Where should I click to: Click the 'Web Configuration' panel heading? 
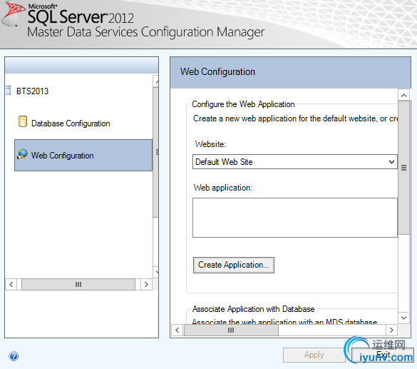217,71
